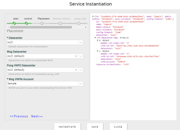Open the Pong VNFD Datacenter dropdown arrow
The width and height of the screenshot is (180, 130).
[x=81, y=70]
